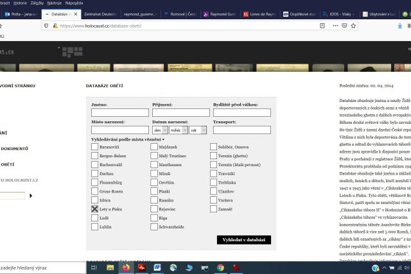The width and height of the screenshot is (411, 274).
Task: Launch Google Chrome from the taskbar
Action: coord(220,268)
